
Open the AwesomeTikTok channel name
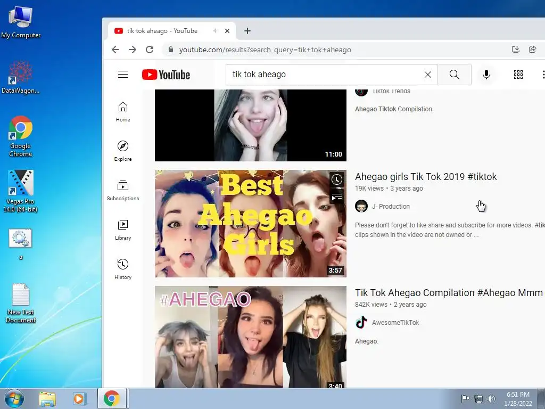tap(395, 323)
